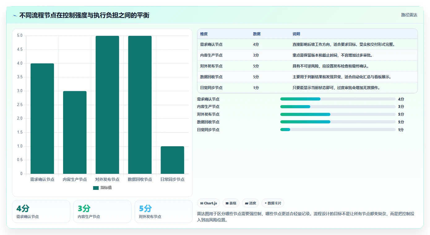Click the description starting 具有不可逆风险

pyautogui.click(x=331, y=66)
